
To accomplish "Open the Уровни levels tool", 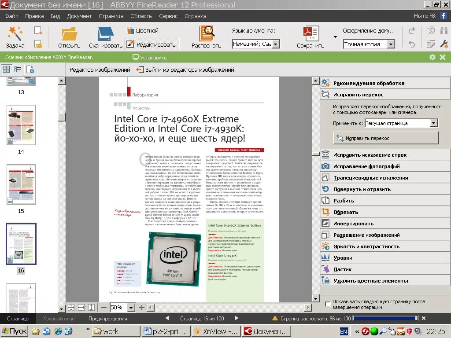I will point(385,258).
